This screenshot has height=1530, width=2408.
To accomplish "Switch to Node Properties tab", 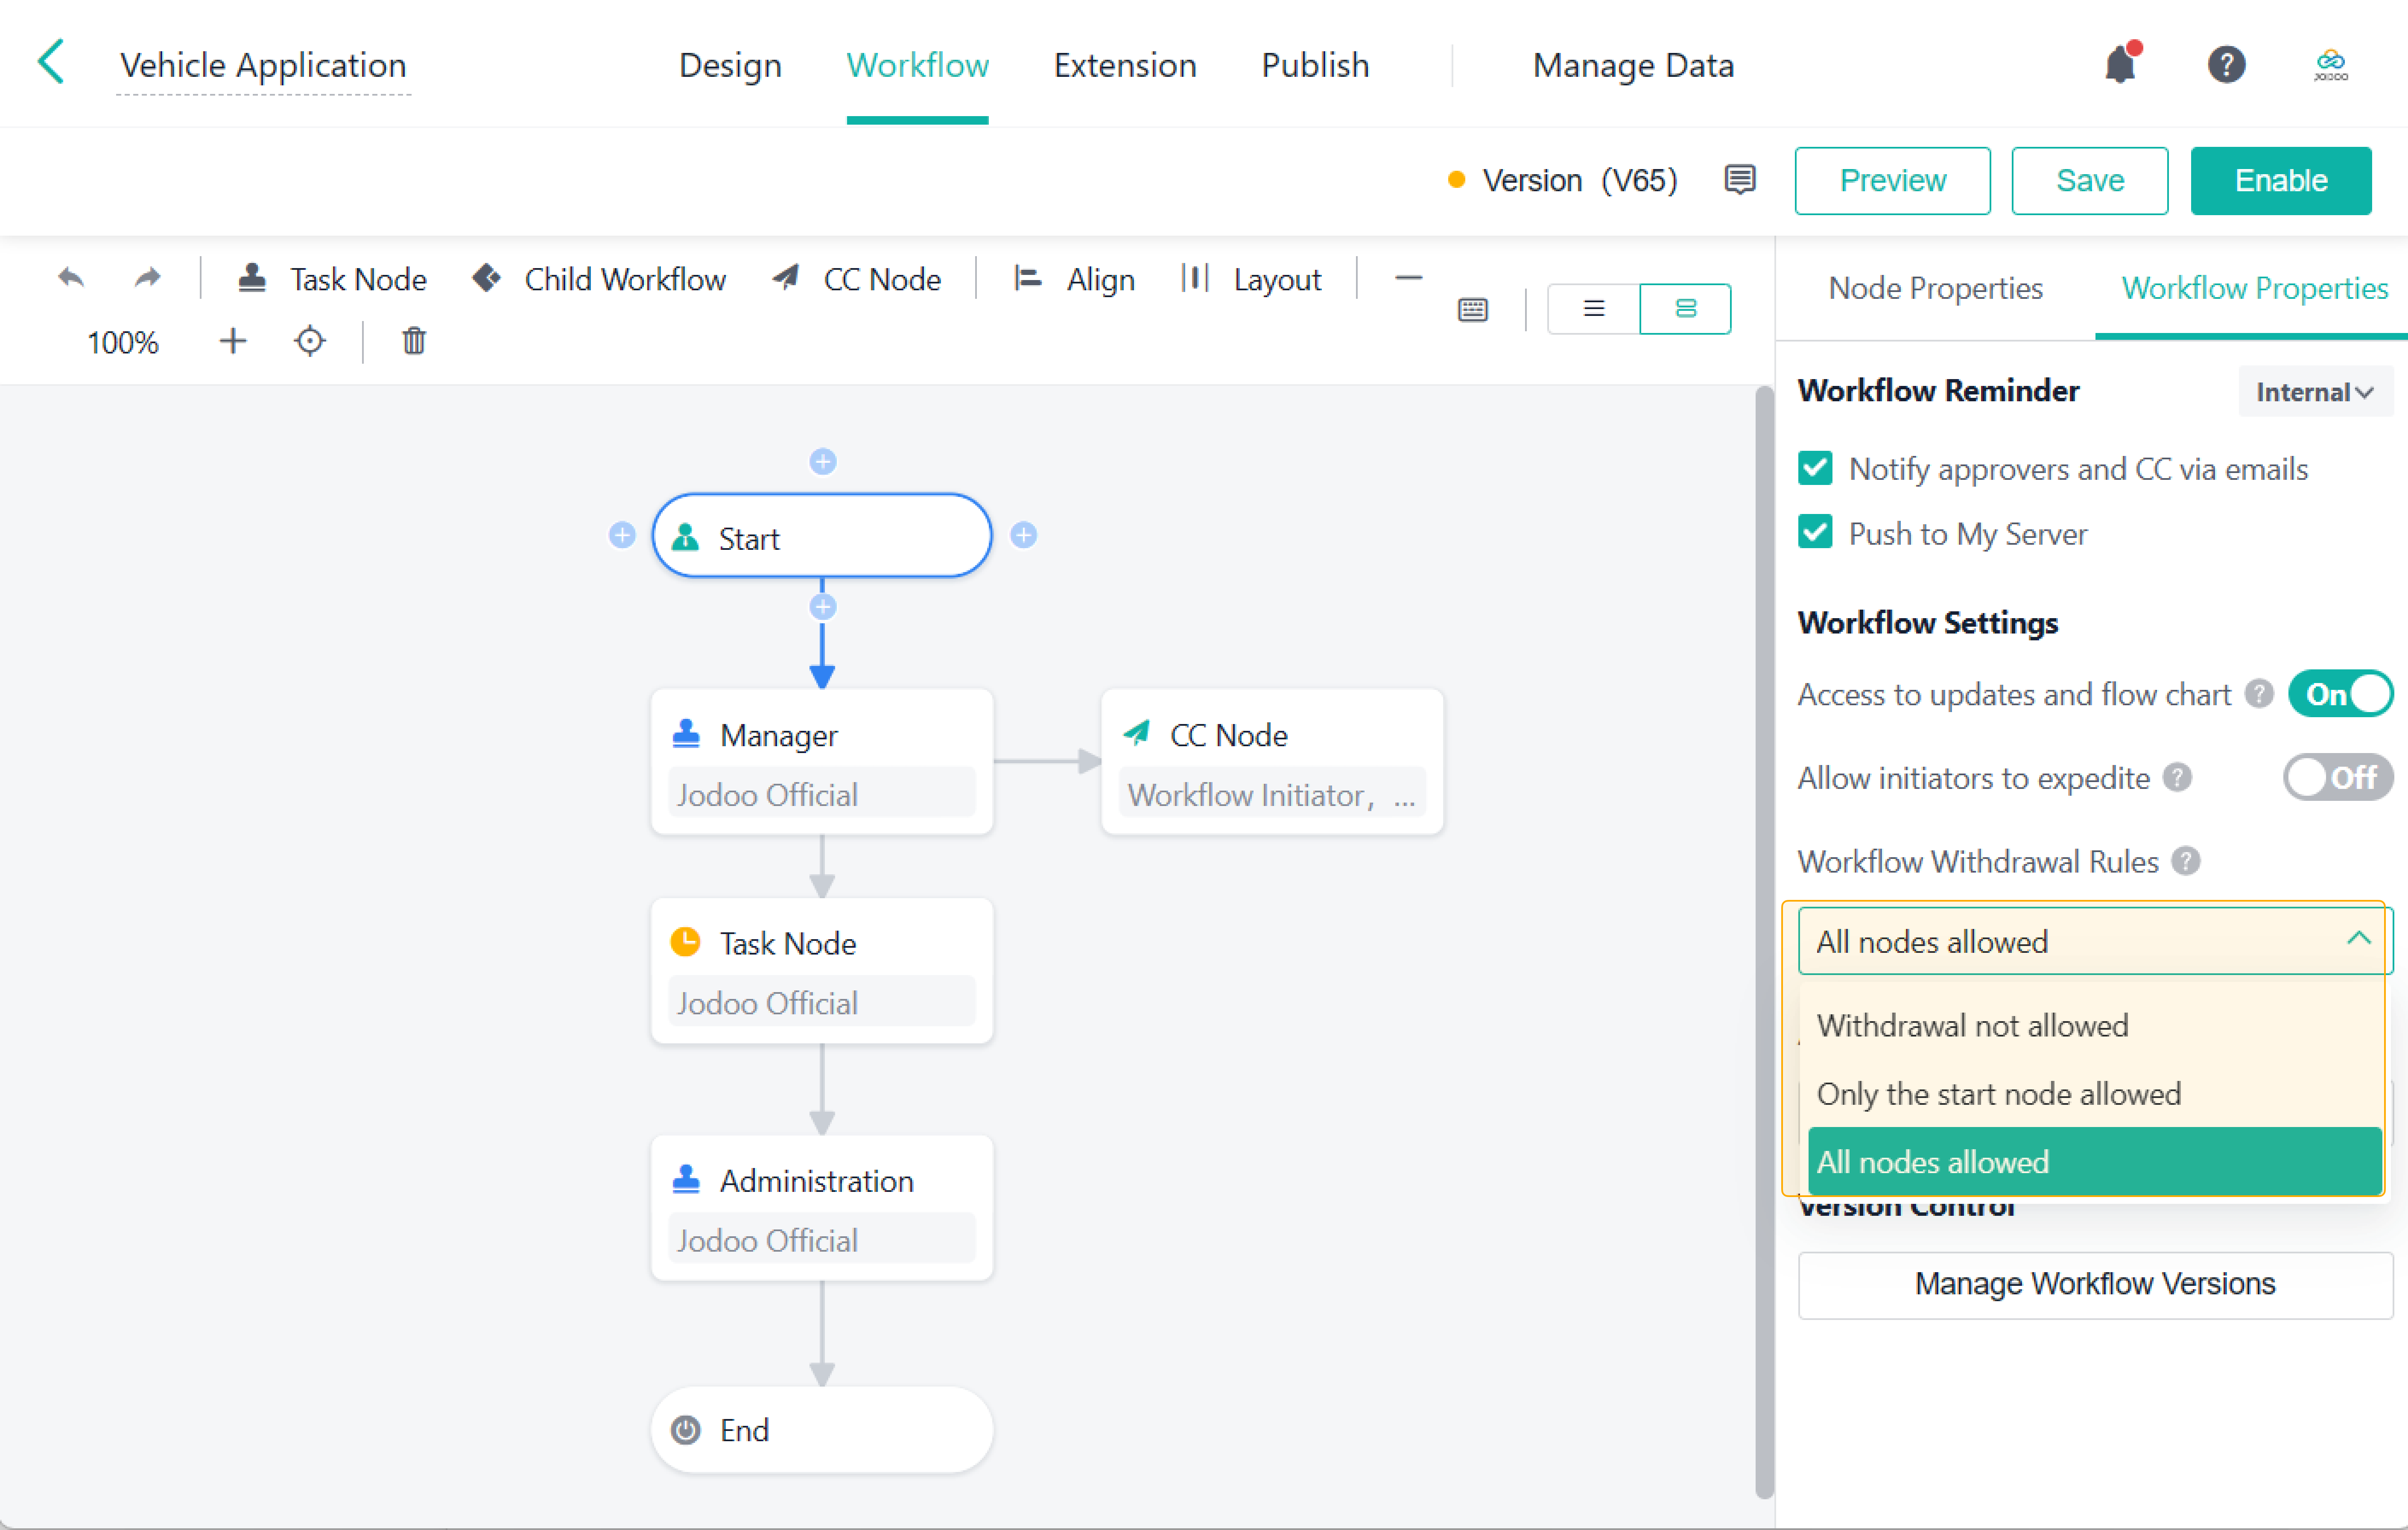I will (1934, 288).
